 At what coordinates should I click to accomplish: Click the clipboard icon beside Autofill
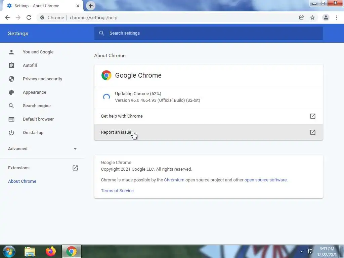point(11,66)
